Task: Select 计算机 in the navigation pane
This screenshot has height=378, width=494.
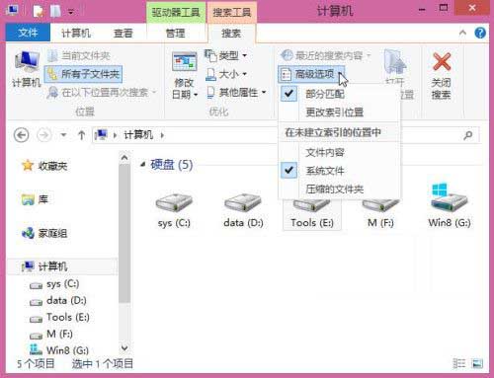Action: 62,266
